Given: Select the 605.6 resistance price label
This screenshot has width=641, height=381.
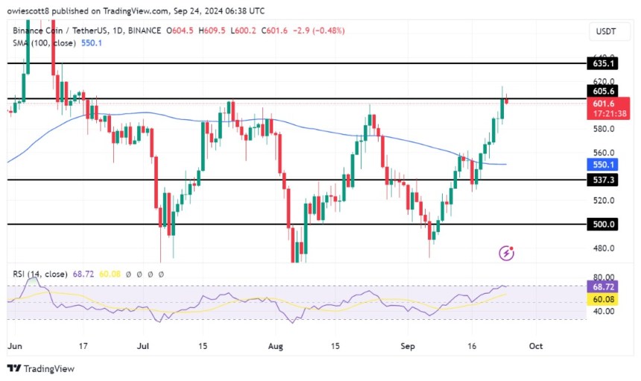Looking at the screenshot, I should [602, 91].
